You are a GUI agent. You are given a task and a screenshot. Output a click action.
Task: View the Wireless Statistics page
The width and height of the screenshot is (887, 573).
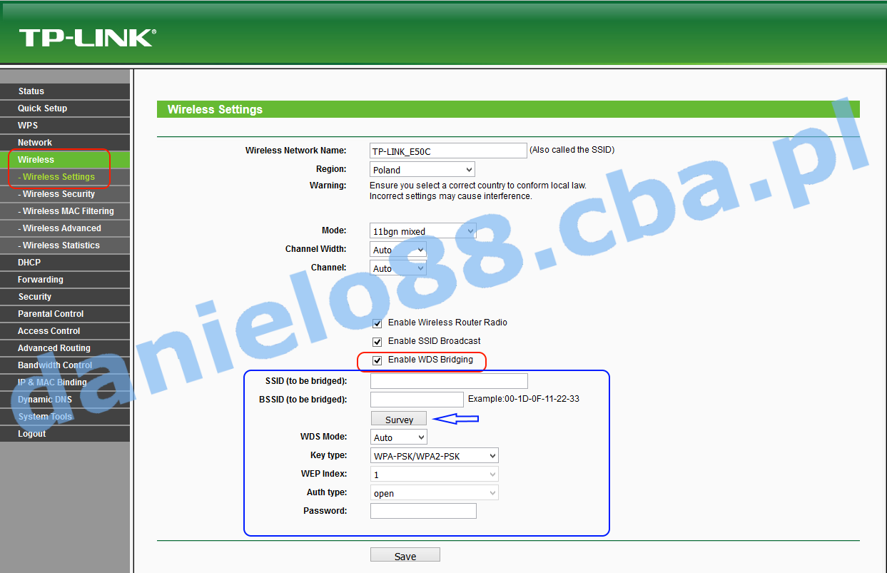65,245
